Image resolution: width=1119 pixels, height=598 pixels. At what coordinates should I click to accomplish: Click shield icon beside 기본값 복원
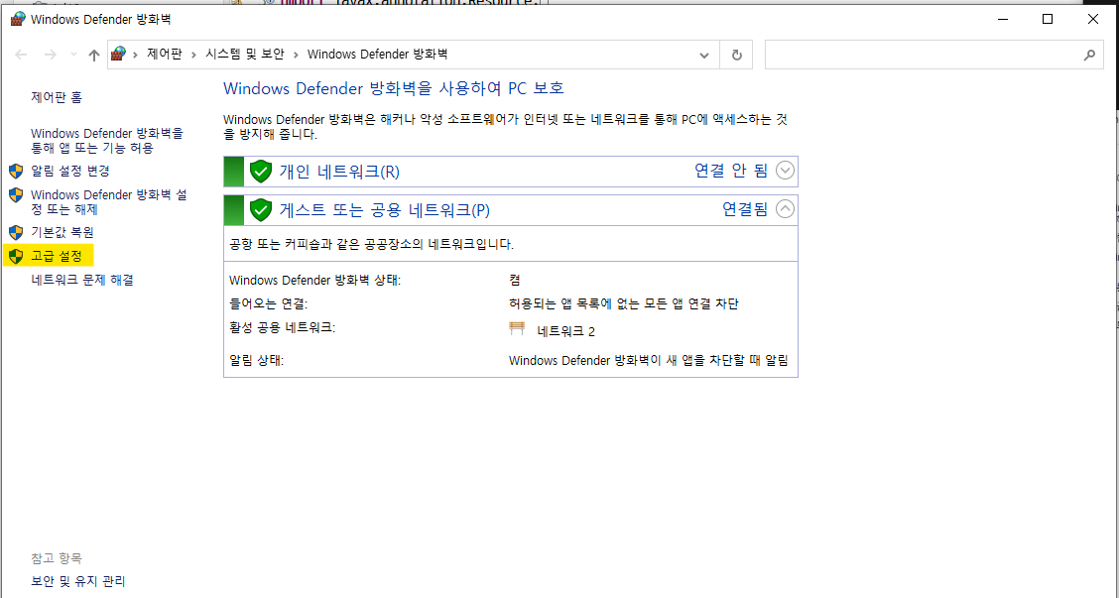point(16,233)
